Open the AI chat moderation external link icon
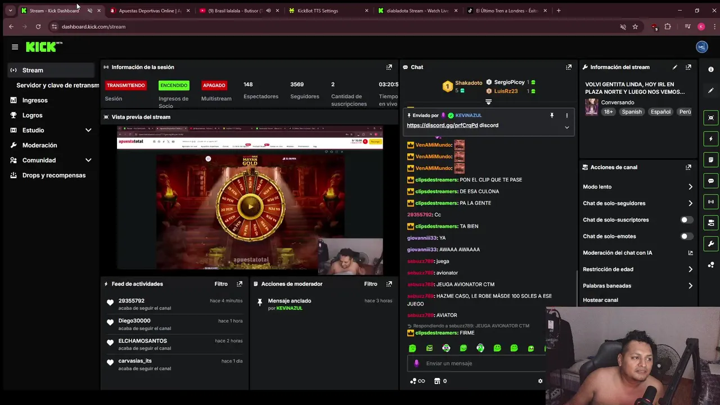Viewport: 720px width, 405px height. [x=690, y=253]
